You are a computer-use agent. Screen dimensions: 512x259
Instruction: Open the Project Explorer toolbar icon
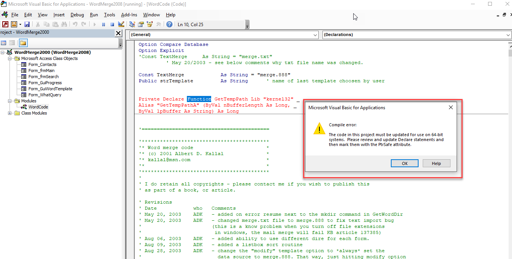[132, 24]
